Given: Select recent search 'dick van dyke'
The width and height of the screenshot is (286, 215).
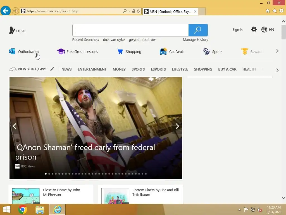Looking at the screenshot, I should (114, 40).
